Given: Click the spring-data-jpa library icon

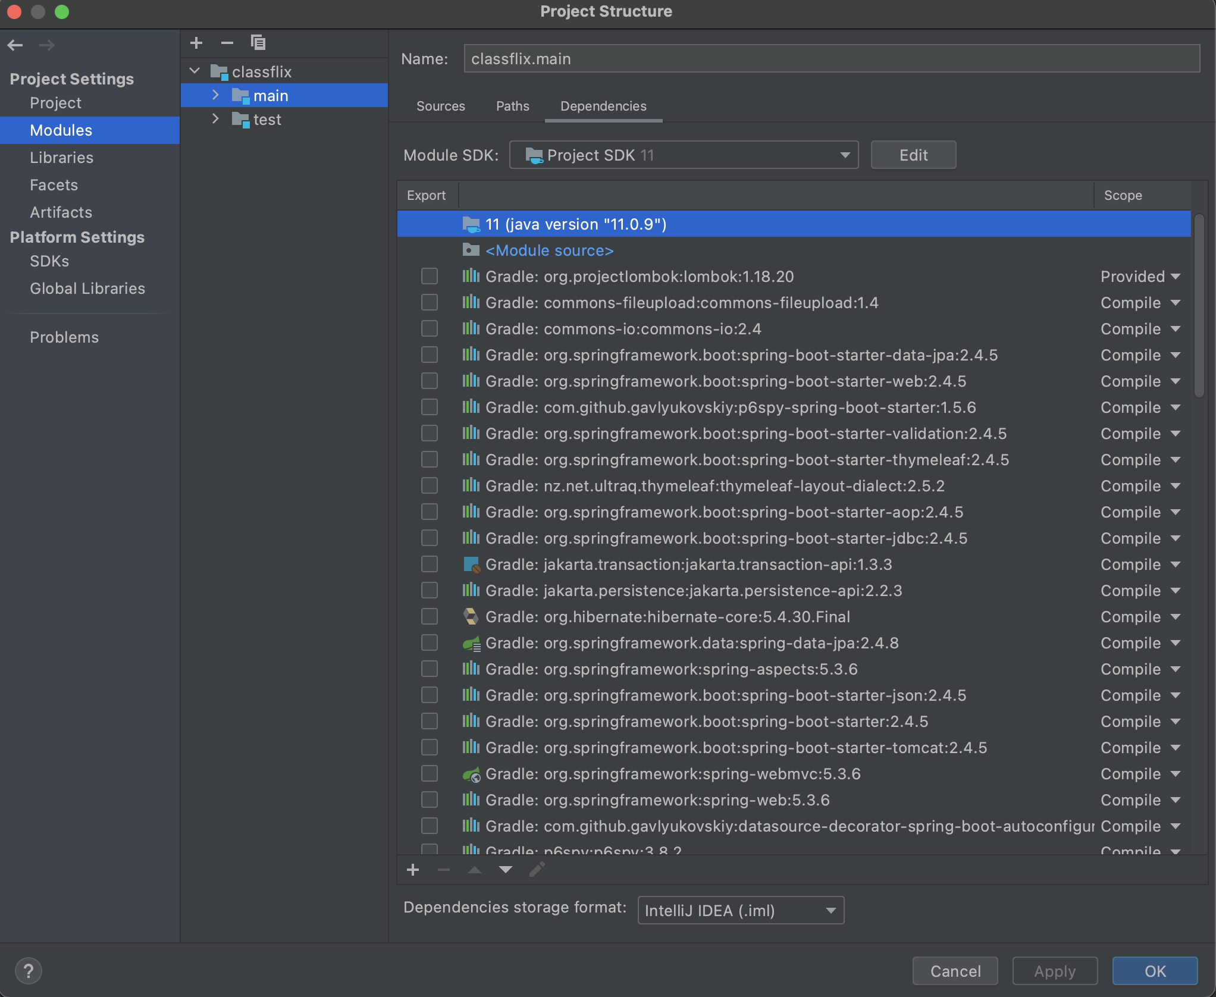Looking at the screenshot, I should click(x=471, y=642).
